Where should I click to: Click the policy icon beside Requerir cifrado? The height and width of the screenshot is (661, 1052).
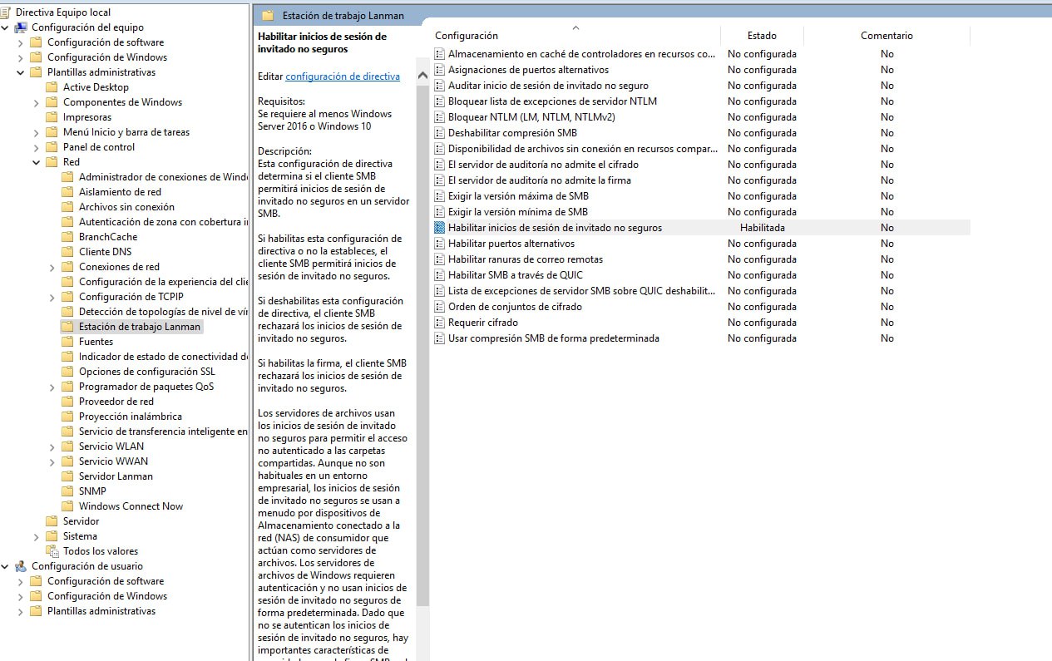(x=440, y=323)
